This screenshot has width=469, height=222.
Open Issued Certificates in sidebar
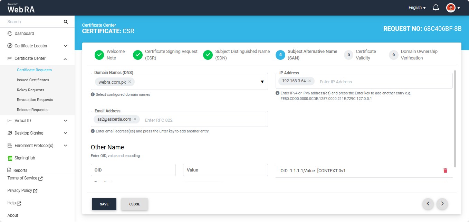[x=33, y=80]
